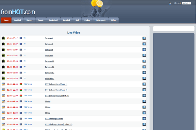Click the table tennis icon for ITTF Belarus Open (Unibet TV)
Viewport: 196px width, 130px height.
(x=3, y=96)
